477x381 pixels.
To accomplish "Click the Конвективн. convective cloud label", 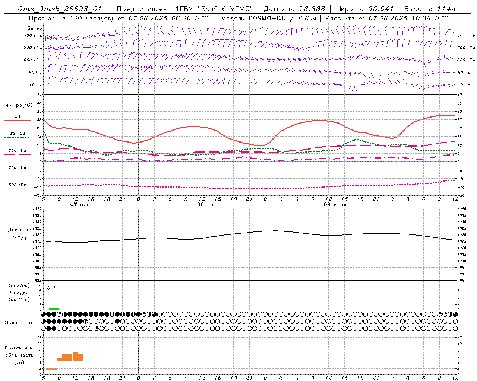I will [19, 348].
